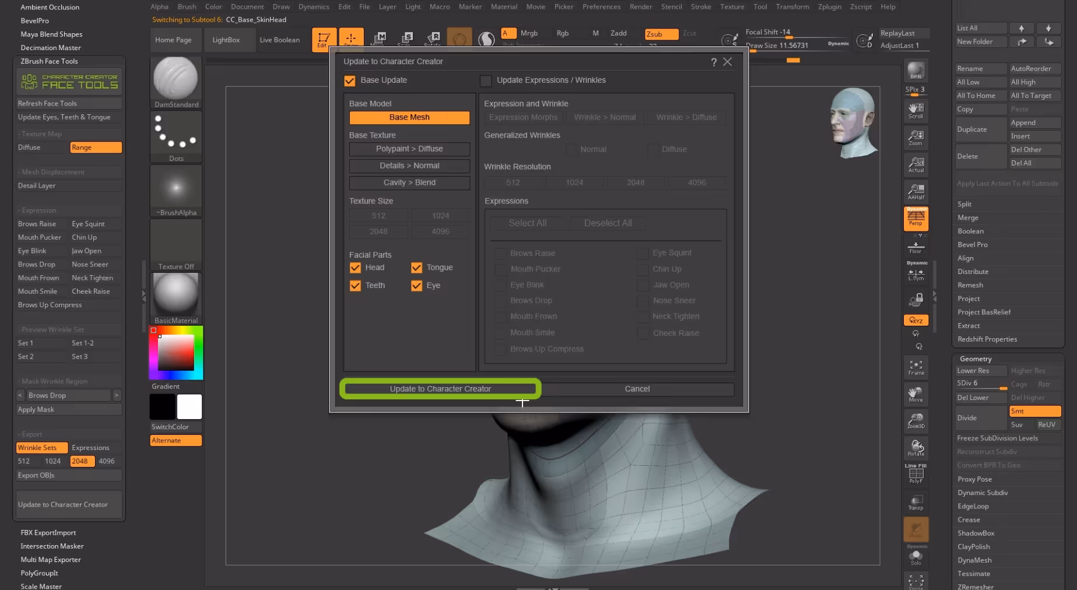Expand the Dynamic Subdiv section
Viewport: 1077px width, 590px height.
click(x=983, y=493)
